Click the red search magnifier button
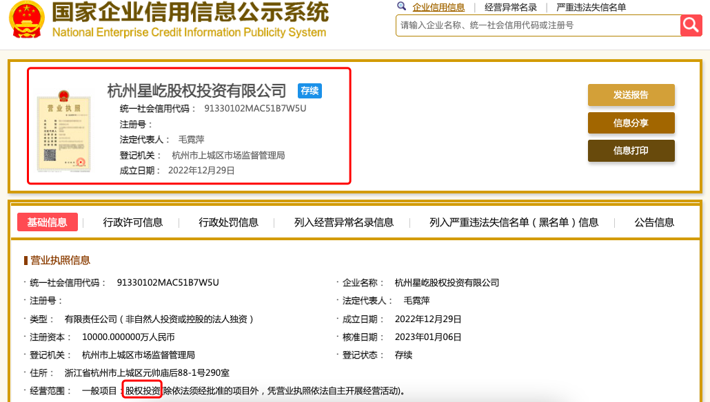 click(691, 25)
